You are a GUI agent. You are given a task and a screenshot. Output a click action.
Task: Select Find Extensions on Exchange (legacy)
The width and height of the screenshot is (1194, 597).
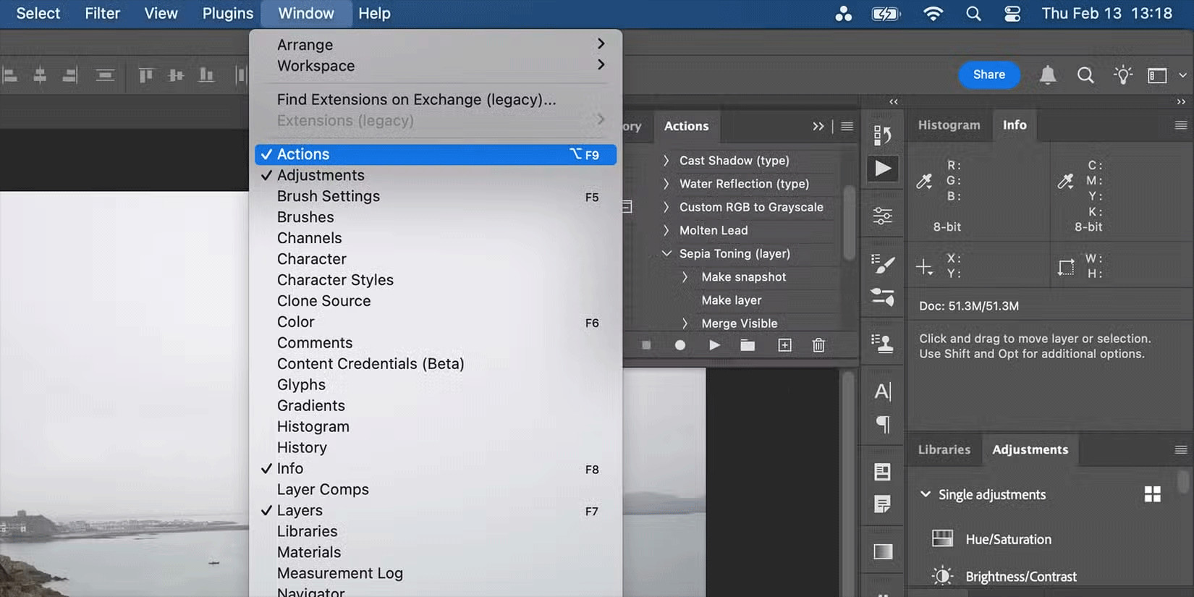click(416, 99)
